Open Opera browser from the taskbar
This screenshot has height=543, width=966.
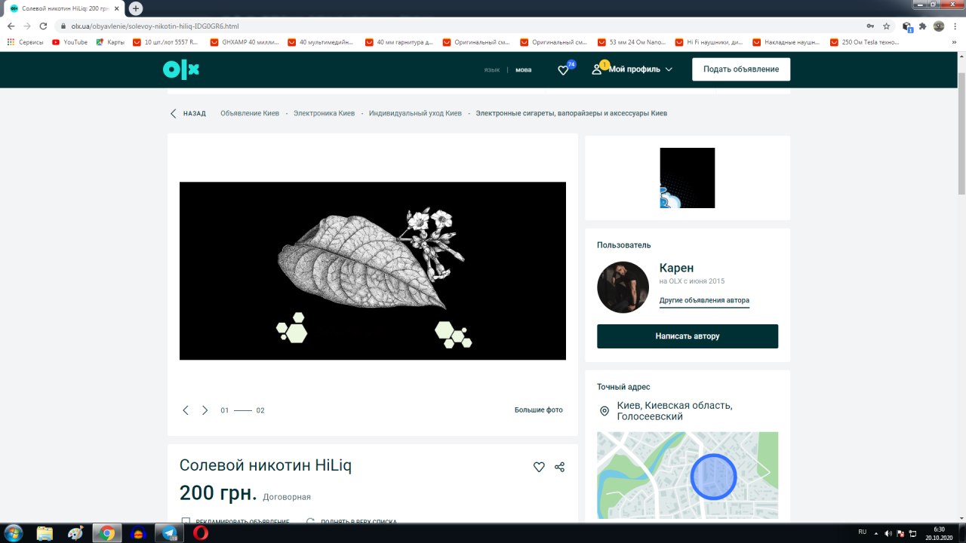pyautogui.click(x=201, y=533)
